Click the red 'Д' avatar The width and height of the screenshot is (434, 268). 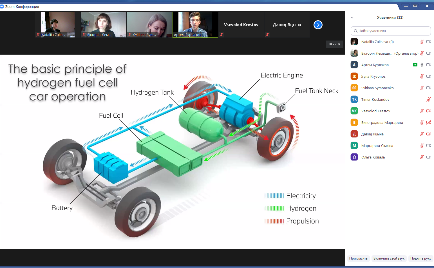click(x=354, y=134)
